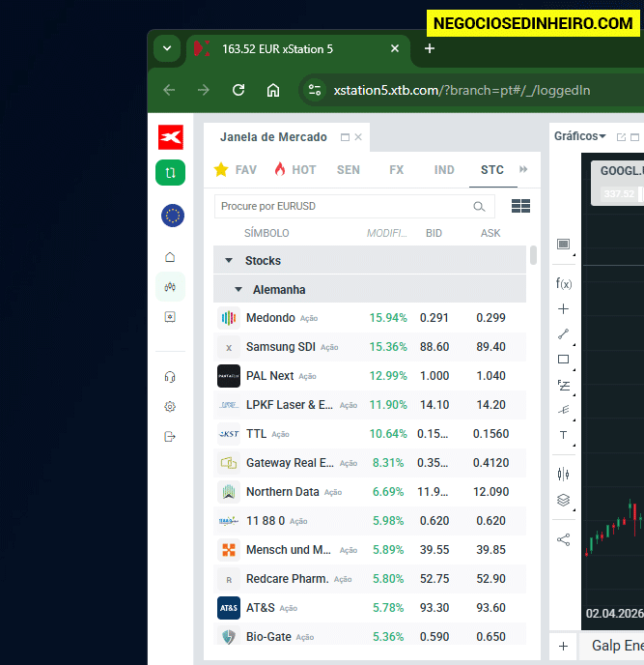
Task: Maximize the Janela de Mercado panel
Action: pyautogui.click(x=346, y=137)
